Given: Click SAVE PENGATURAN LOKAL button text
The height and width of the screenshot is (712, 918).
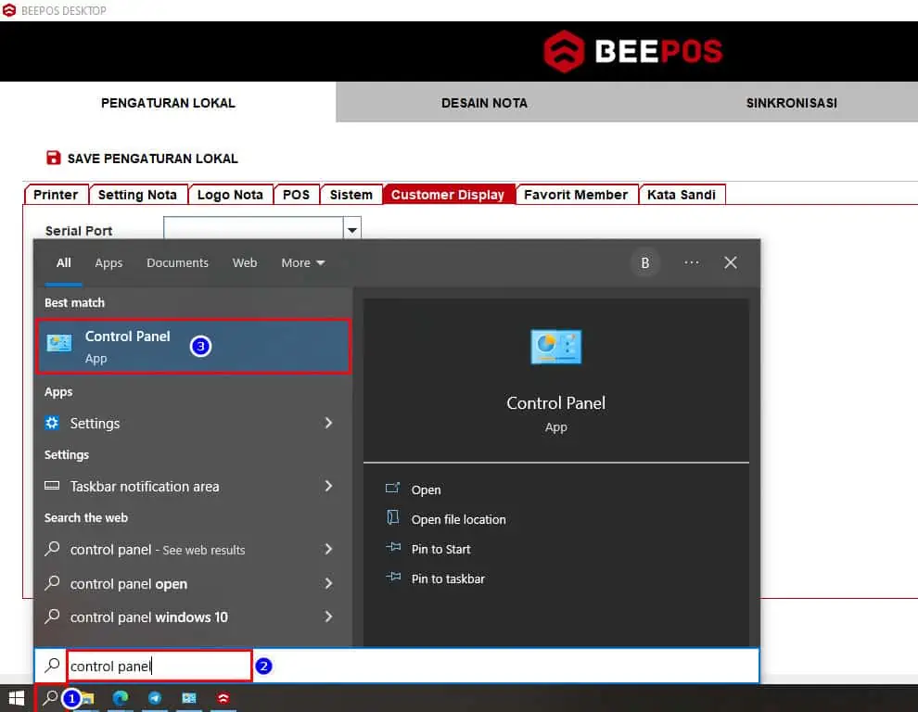Looking at the screenshot, I should pyautogui.click(x=152, y=159).
